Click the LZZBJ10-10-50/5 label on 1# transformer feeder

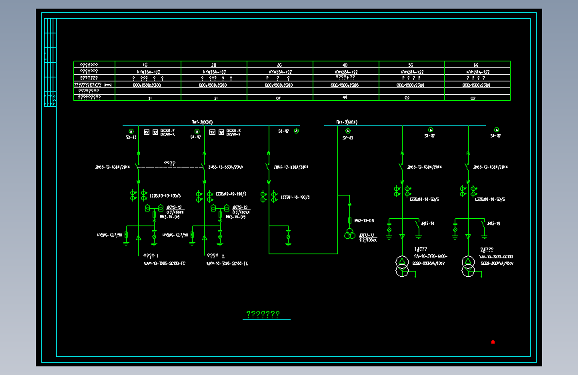click(x=424, y=200)
